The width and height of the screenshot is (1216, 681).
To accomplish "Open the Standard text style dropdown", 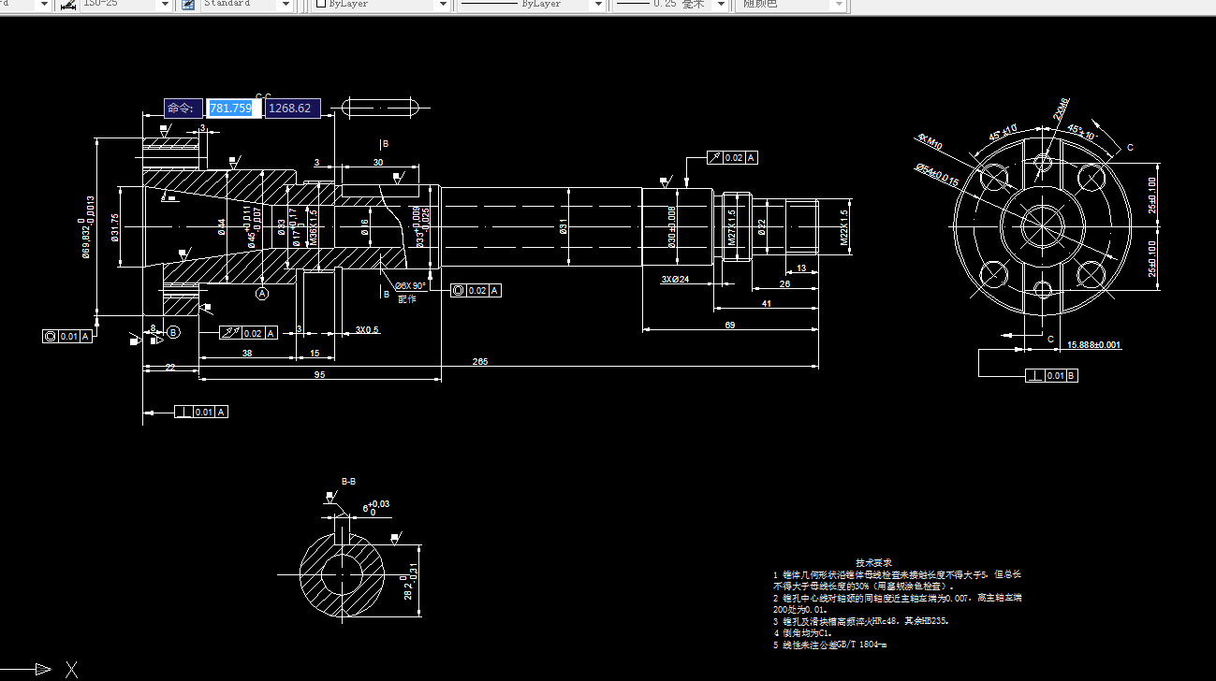I will point(286,5).
